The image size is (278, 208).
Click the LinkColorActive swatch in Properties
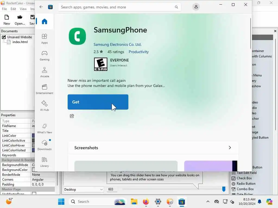(33, 141)
